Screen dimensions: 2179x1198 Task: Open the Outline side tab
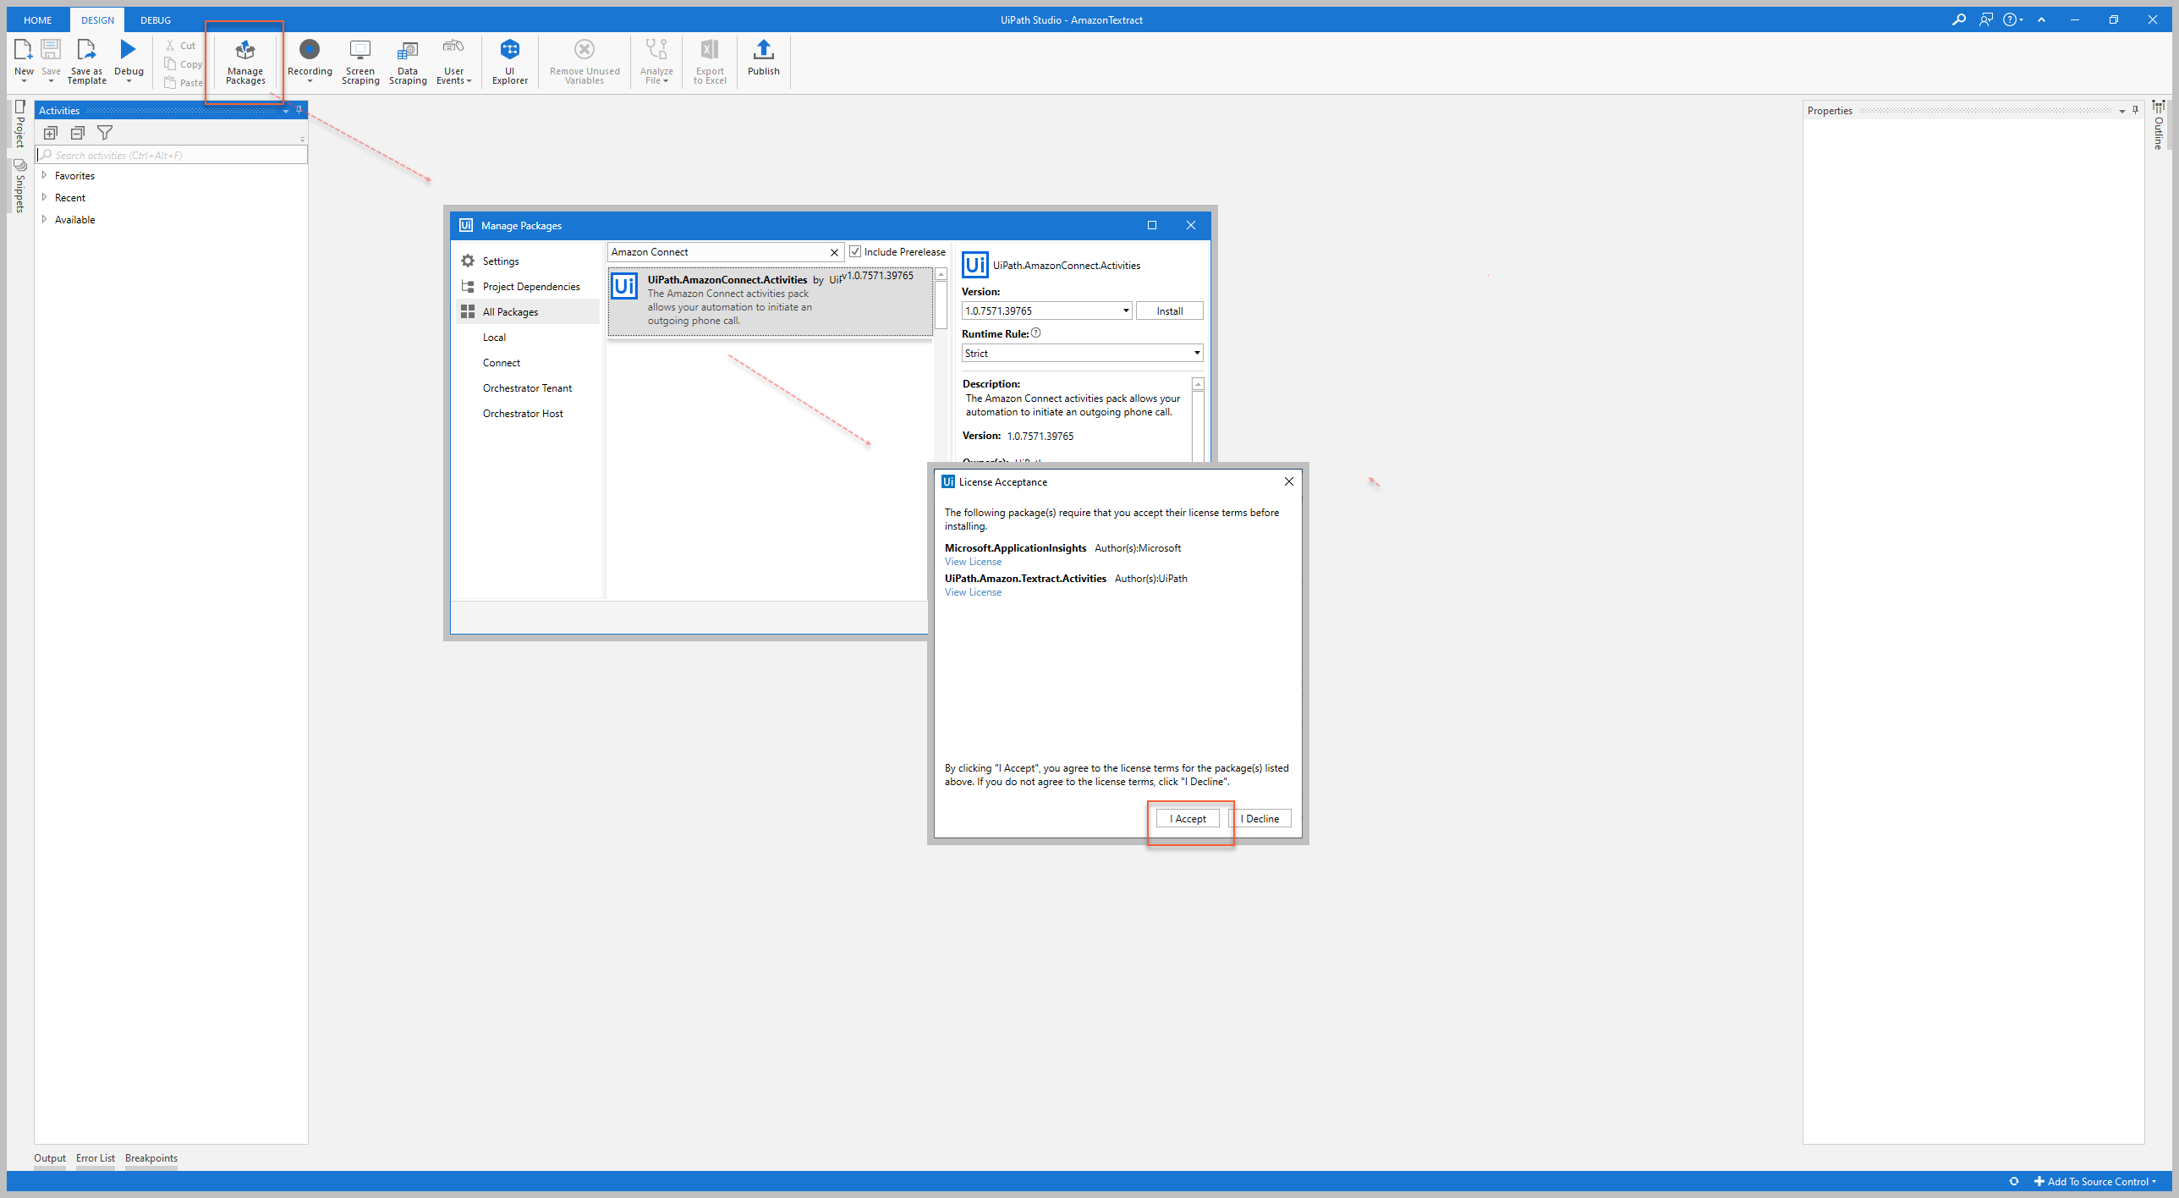pyautogui.click(x=2159, y=125)
